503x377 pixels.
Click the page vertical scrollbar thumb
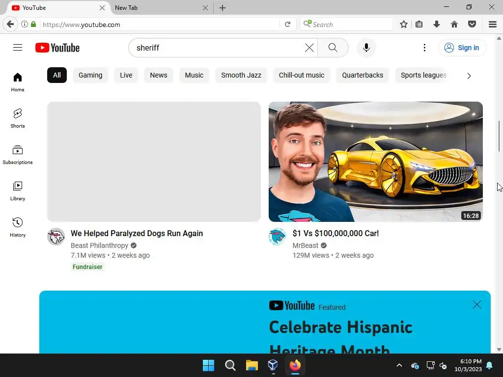[499, 136]
